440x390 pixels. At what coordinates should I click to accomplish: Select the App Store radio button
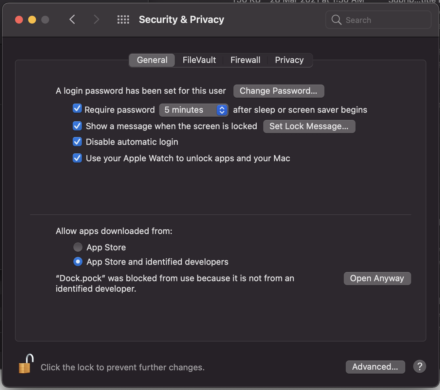tap(78, 247)
